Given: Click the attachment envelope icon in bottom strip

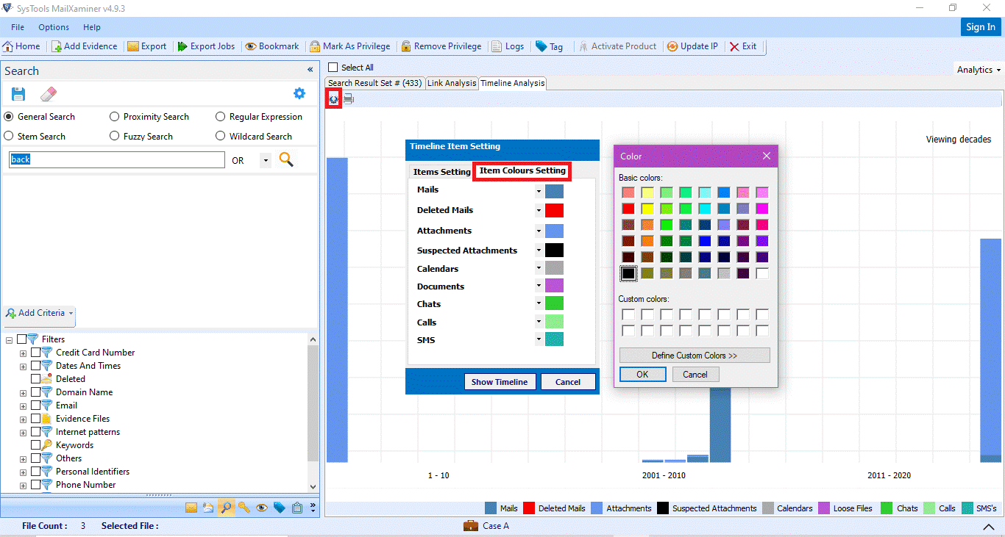Looking at the screenshot, I should point(208,508).
